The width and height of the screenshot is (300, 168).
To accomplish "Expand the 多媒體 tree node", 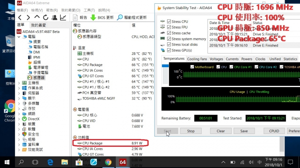I will [x=19, y=103].
